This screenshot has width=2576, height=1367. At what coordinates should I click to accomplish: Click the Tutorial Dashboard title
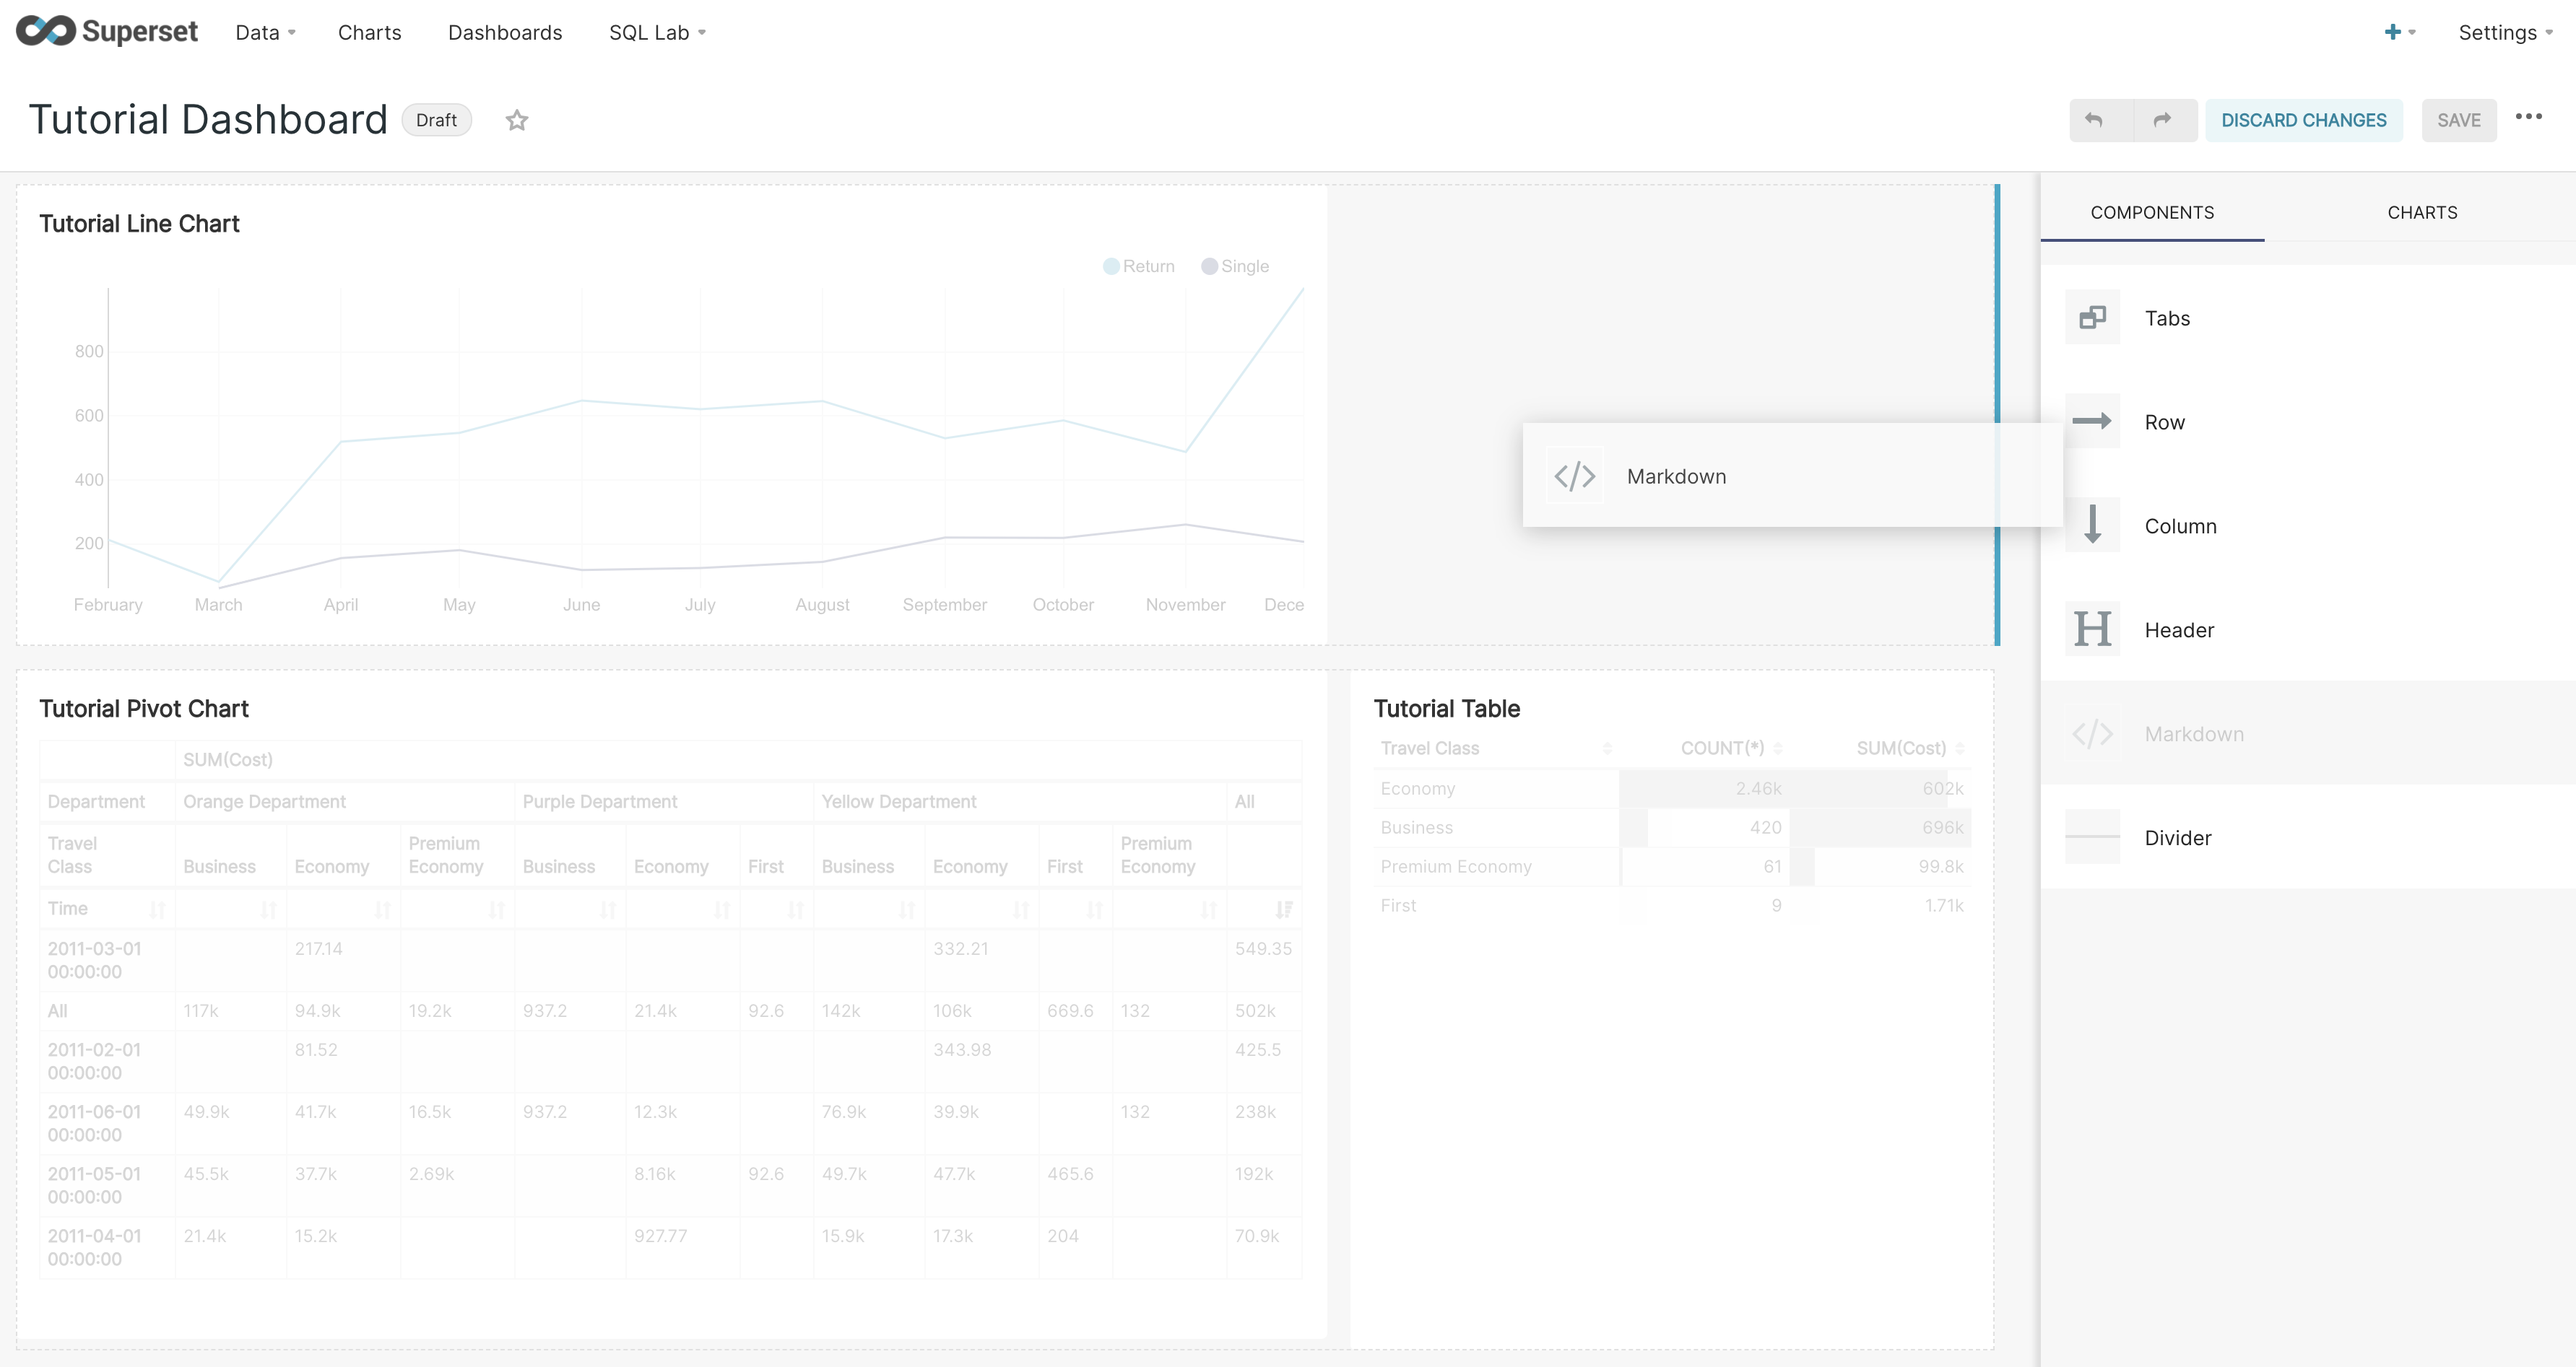208,120
